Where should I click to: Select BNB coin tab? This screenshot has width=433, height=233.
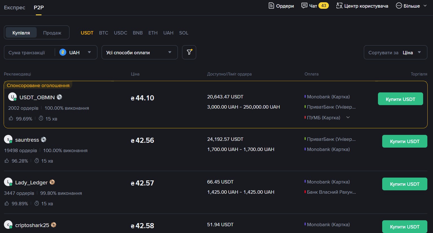138,33
